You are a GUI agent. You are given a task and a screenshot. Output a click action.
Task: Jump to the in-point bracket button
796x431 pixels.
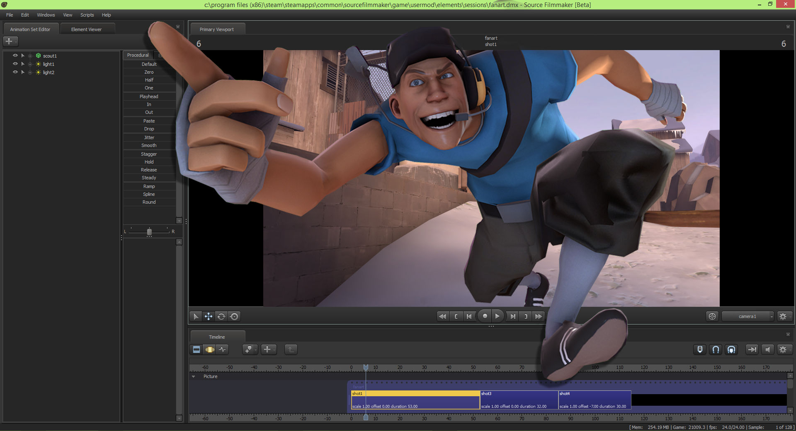(x=456, y=316)
